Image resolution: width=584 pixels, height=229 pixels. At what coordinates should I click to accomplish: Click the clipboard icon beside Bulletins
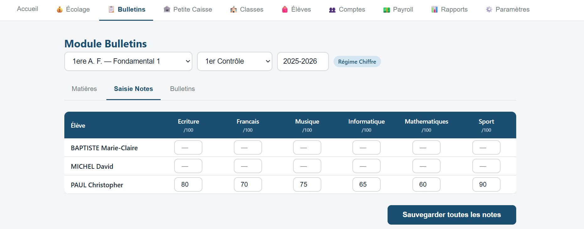click(x=111, y=9)
